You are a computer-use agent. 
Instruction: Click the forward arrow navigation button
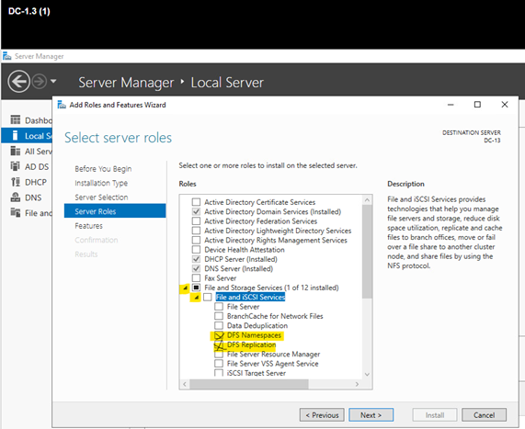click(x=40, y=82)
